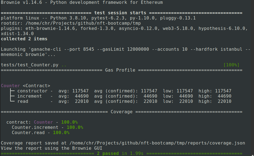Screen dimensions: 254x156
Task: Click the purple Counter contract name in the gas profile
Action: [10, 86]
